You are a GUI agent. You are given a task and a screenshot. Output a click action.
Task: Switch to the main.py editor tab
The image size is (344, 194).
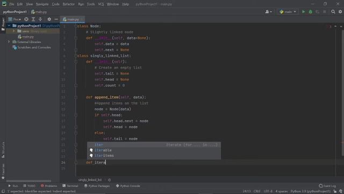click(x=73, y=19)
